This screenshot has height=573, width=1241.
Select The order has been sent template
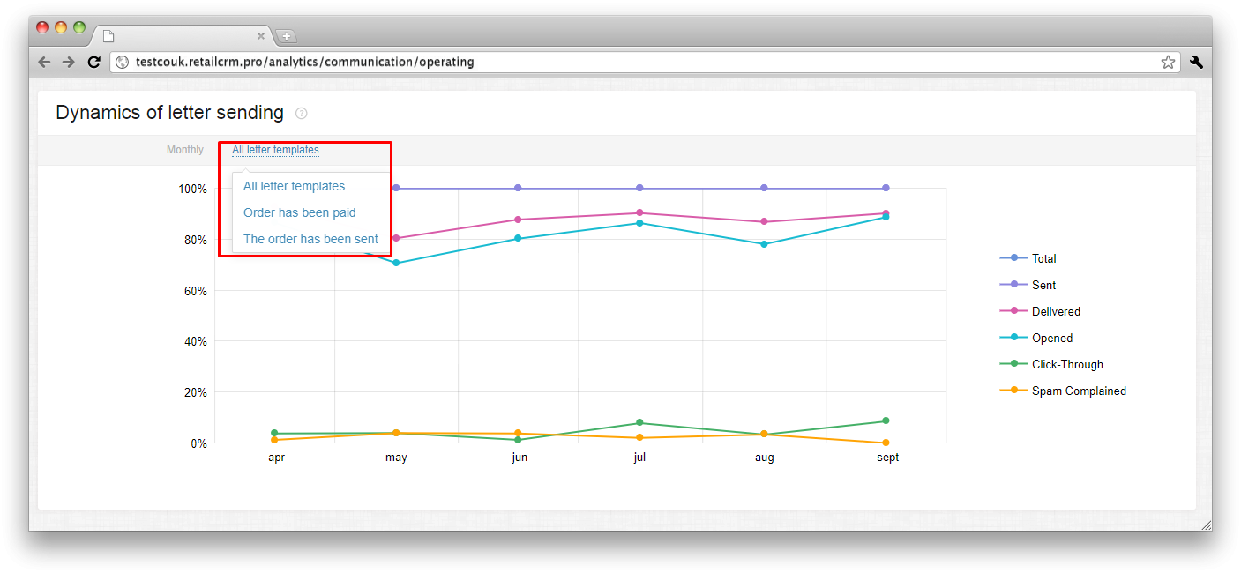tap(310, 239)
